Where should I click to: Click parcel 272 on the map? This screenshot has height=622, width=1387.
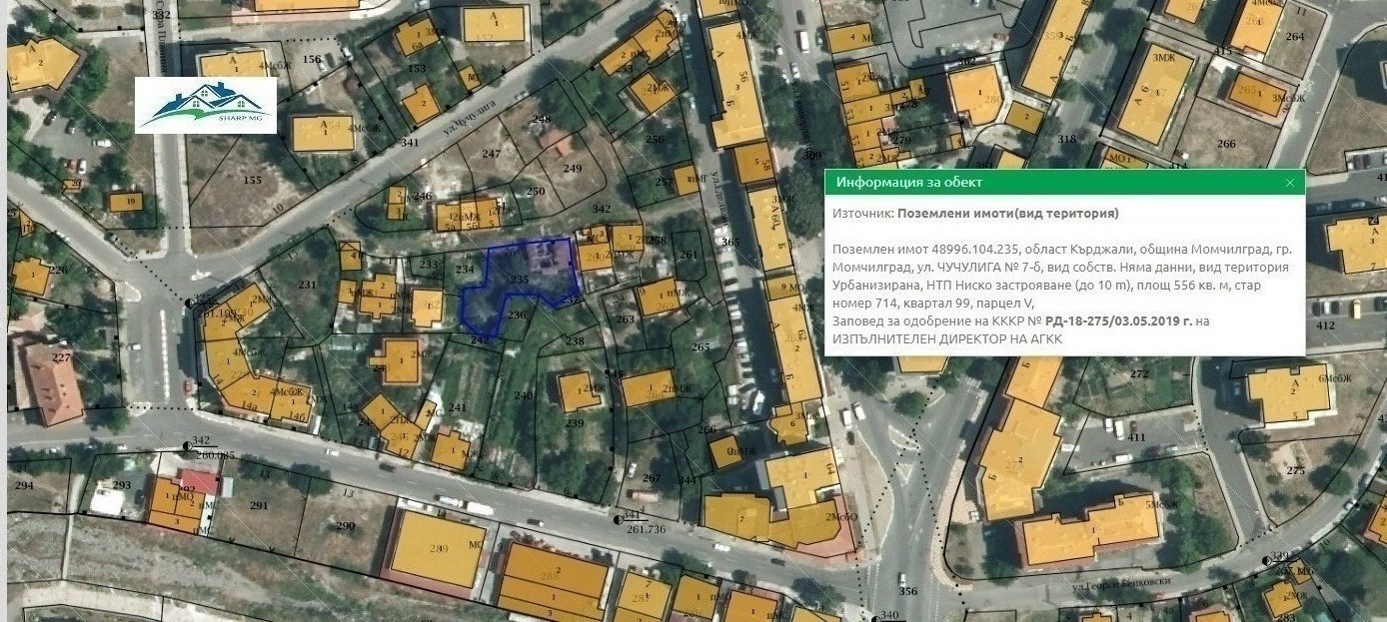coord(1138,374)
